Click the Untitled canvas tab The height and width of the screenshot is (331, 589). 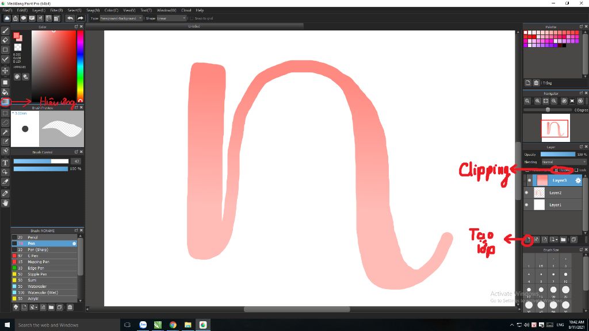coord(194,26)
